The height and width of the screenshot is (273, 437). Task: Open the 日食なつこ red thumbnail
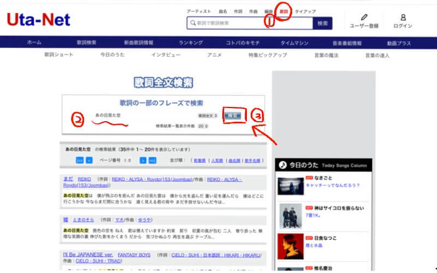pyautogui.click(x=291, y=247)
